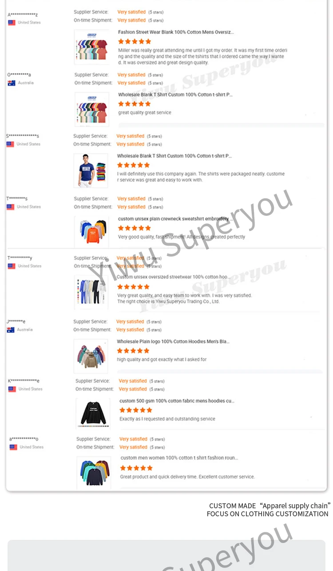Open the custom men women cotton t shirt link
333x571 pixels.
179,458
